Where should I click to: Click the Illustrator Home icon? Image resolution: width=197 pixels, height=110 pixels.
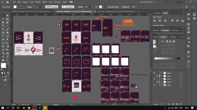click(x=8, y=2)
